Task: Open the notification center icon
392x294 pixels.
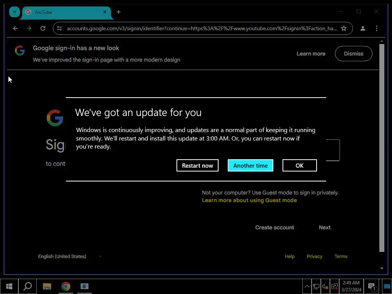Action: coord(372,287)
